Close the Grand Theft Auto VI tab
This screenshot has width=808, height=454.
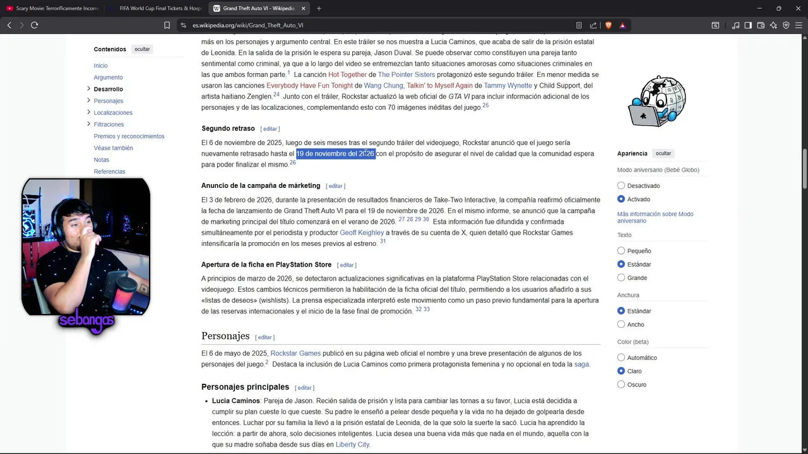(303, 8)
